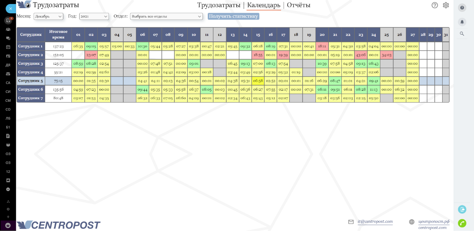Click the search magnifier in right panel
474x231 pixels.
coord(462,34)
